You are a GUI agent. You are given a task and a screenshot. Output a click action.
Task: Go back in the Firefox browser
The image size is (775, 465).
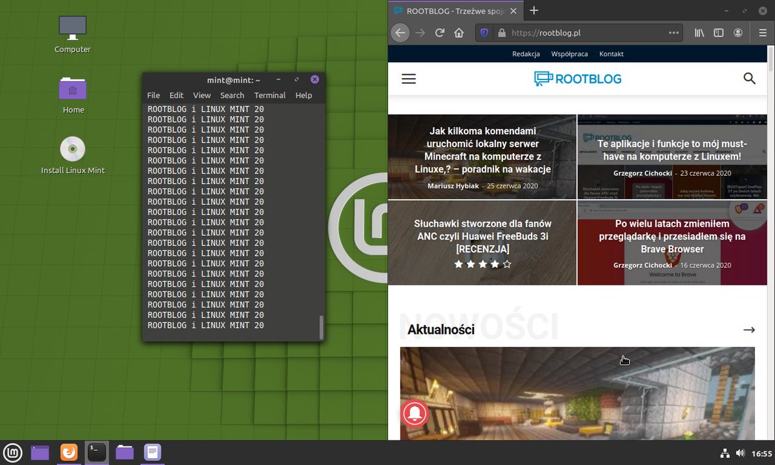coord(400,33)
